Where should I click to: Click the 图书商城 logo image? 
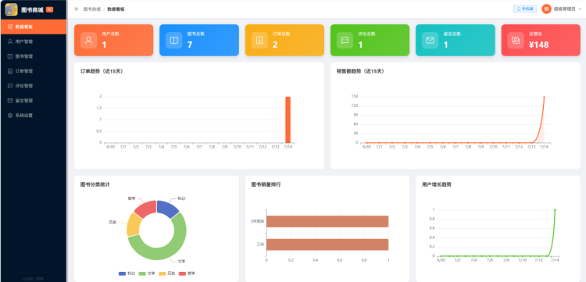tap(11, 9)
